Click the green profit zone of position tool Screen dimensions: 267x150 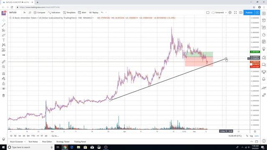199,54
